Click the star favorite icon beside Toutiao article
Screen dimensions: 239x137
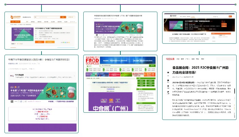[168, 86]
